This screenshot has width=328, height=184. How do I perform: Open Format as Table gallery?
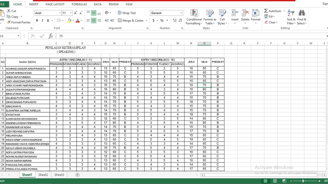tap(210, 17)
